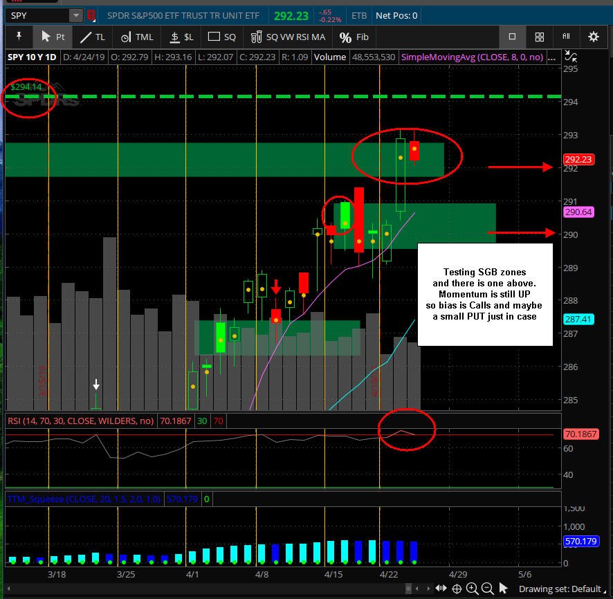The image size is (613, 599).
Task: Pick the $L price level tool
Action: tap(182, 37)
